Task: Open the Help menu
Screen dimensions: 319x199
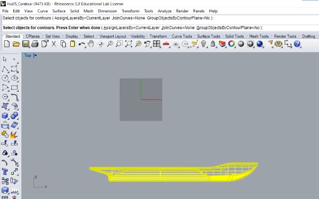Action: click(213, 11)
